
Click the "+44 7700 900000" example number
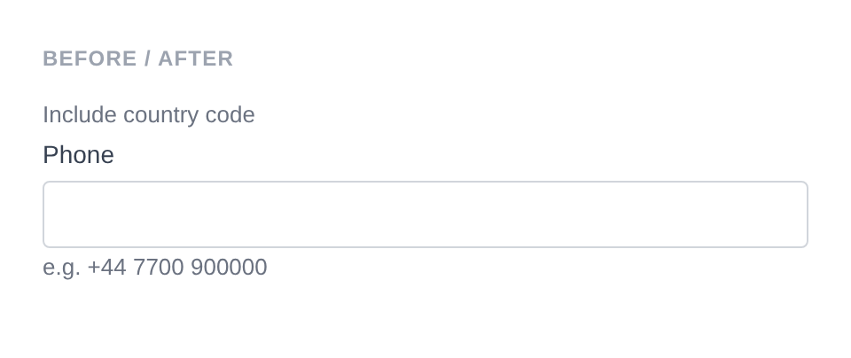(177, 268)
